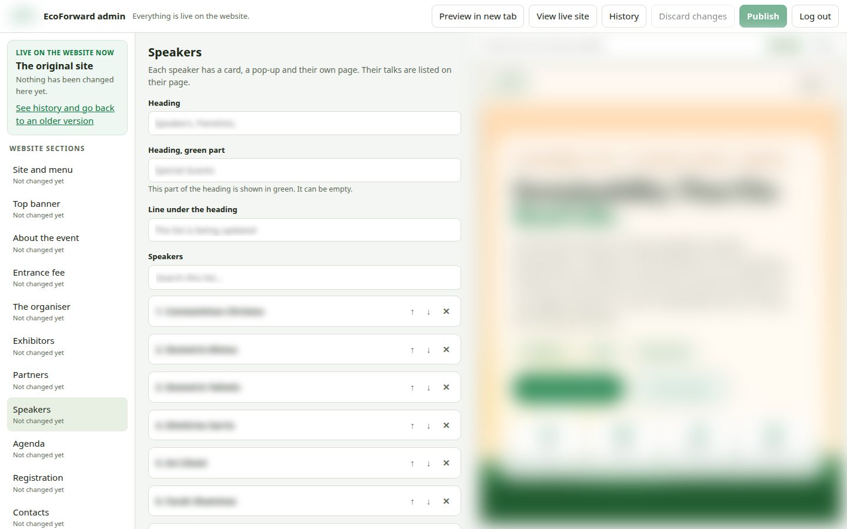Move the sixth listed speaker down
This screenshot has height=529, width=847.
[x=429, y=501]
